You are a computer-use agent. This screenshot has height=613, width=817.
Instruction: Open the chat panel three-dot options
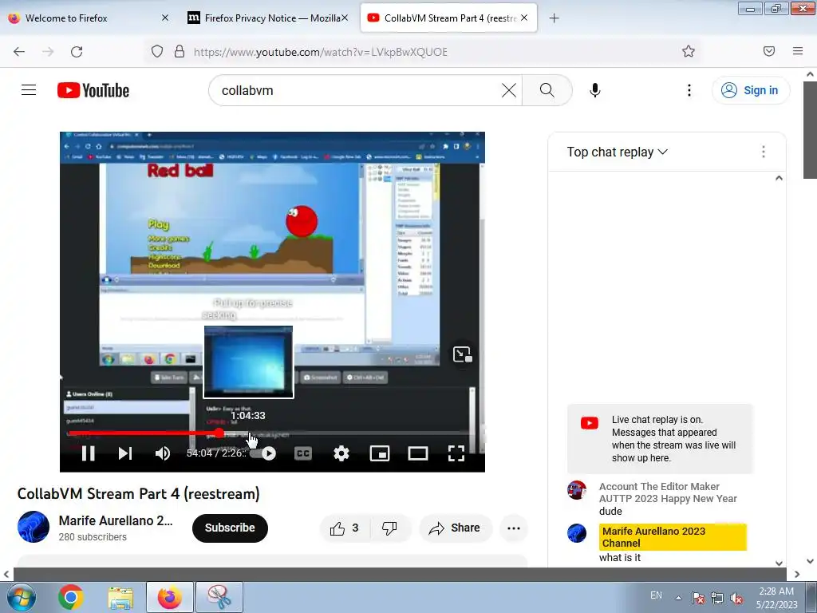[764, 152]
